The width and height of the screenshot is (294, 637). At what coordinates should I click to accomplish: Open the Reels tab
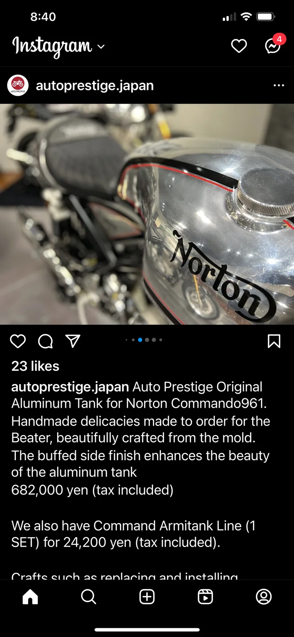(x=205, y=597)
